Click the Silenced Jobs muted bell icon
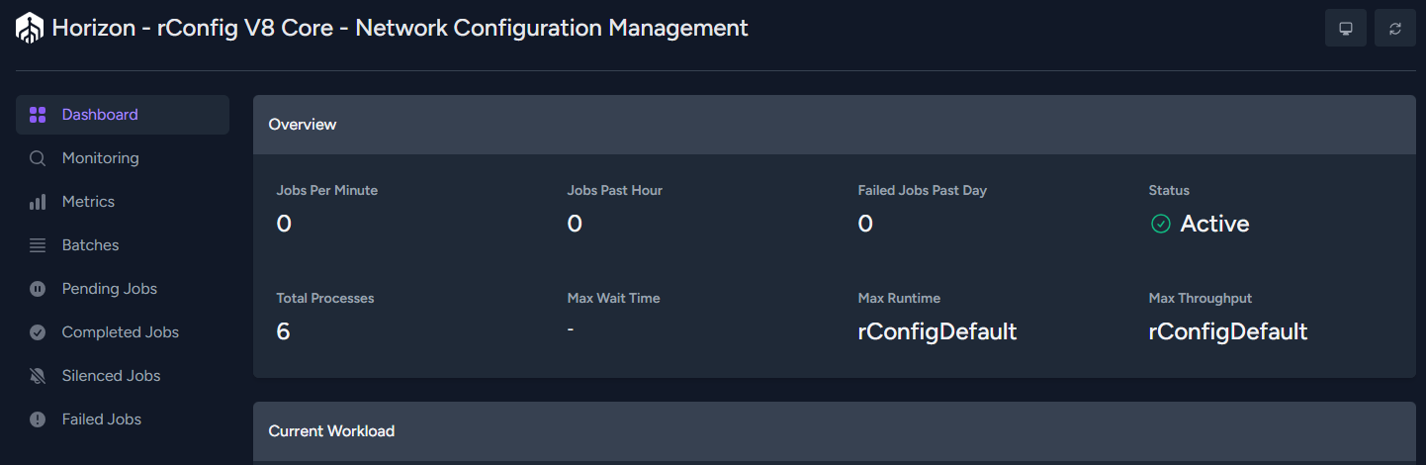1426x465 pixels. (x=38, y=376)
